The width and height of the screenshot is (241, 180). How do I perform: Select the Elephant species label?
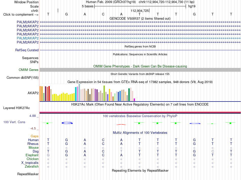pos(32,155)
